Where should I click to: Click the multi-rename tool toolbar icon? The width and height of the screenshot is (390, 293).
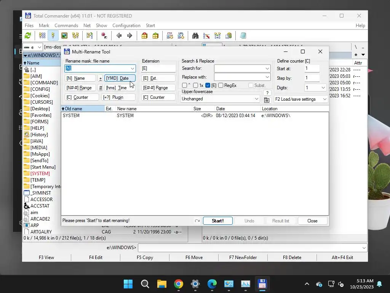(x=206, y=35)
